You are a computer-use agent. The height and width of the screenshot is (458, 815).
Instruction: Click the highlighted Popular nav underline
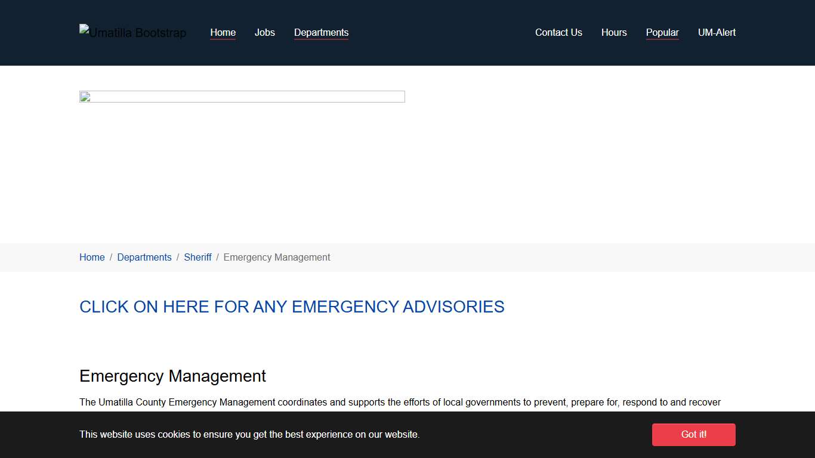(662, 40)
